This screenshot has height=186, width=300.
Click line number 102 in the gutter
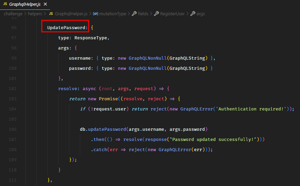pyautogui.click(x=12, y=89)
